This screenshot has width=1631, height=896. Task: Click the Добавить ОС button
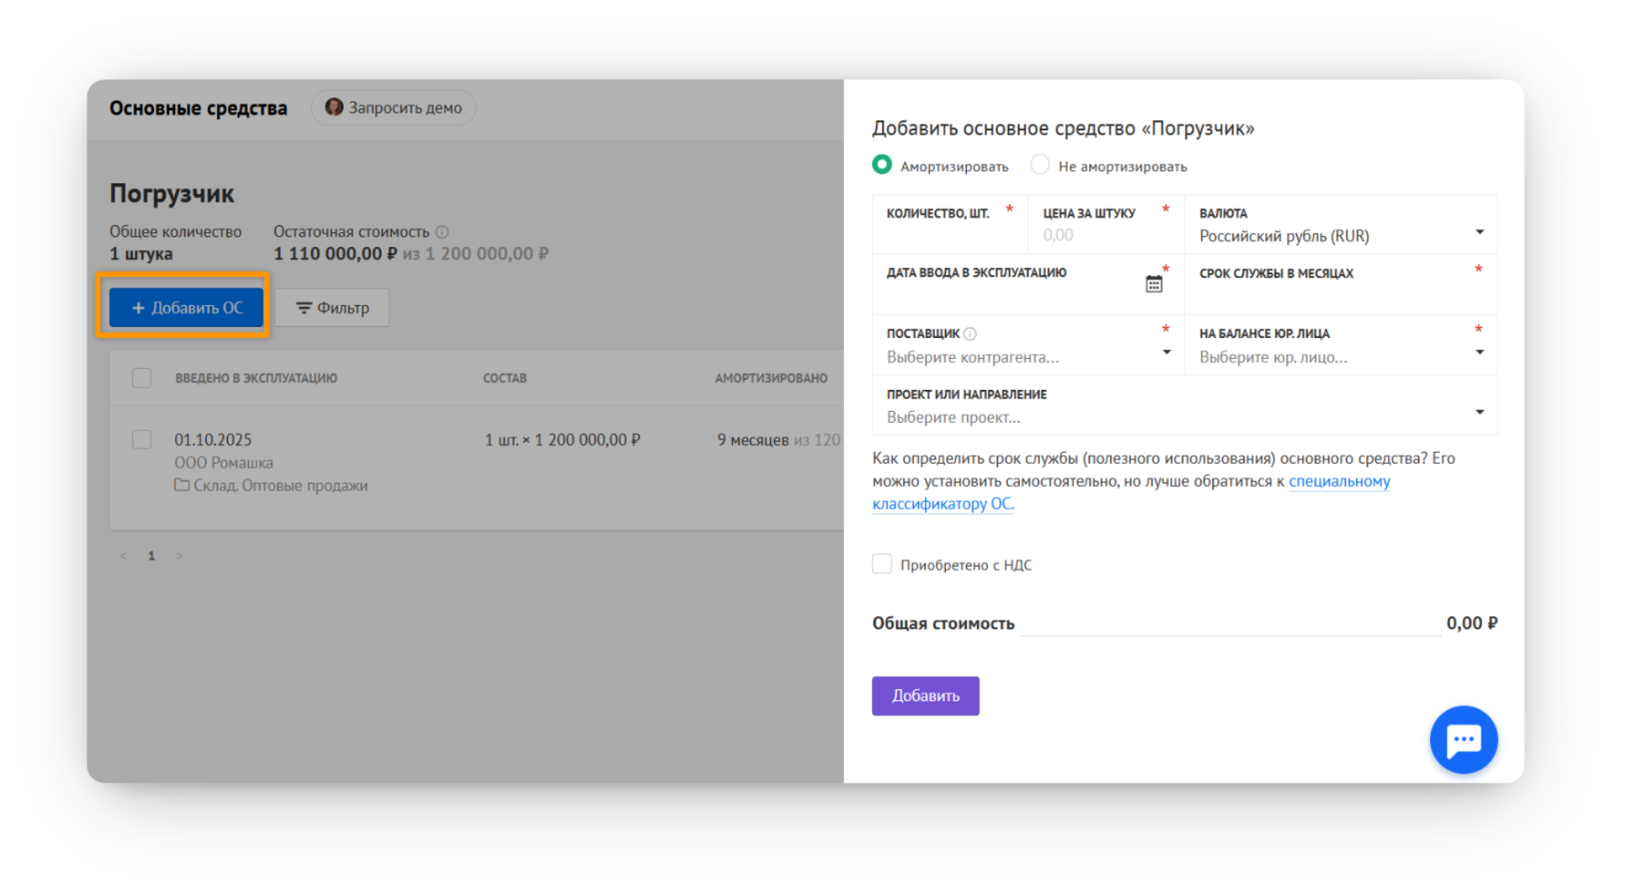click(186, 308)
